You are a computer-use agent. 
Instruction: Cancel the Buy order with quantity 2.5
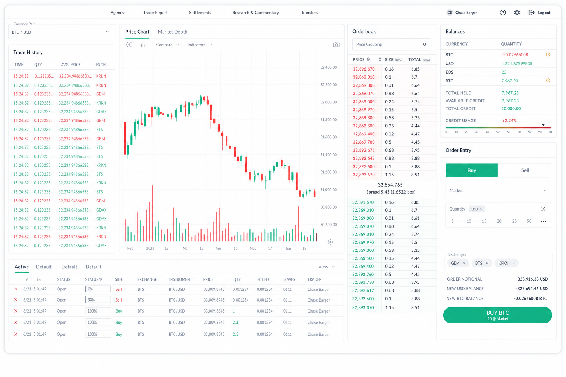[x=15, y=334]
